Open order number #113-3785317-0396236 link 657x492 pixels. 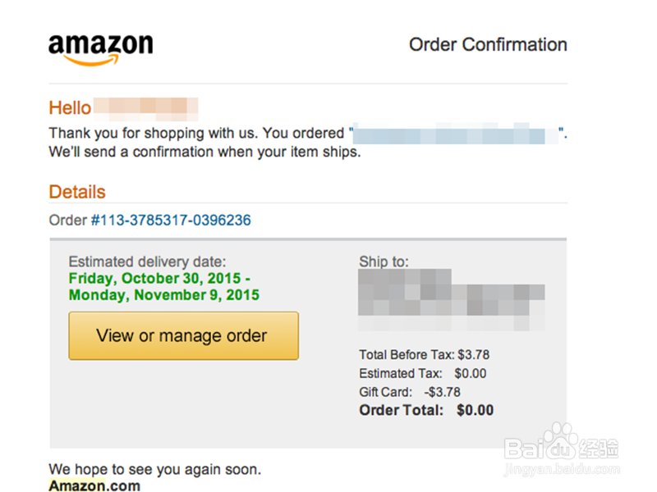(x=171, y=220)
